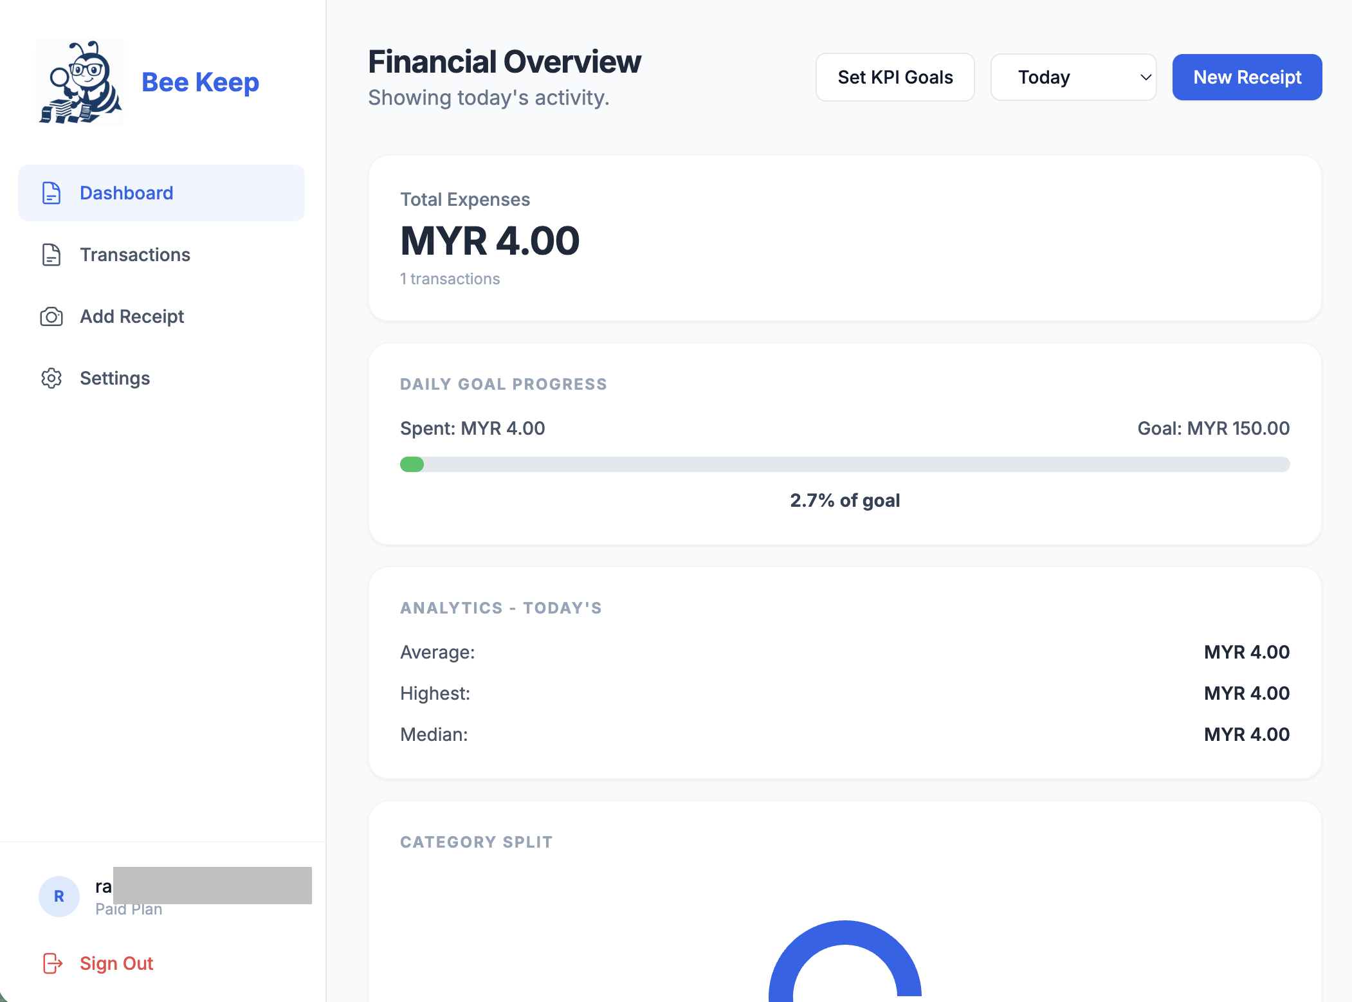Image resolution: width=1352 pixels, height=1002 pixels.
Task: Click the Set KPI Goals button
Action: (x=895, y=77)
